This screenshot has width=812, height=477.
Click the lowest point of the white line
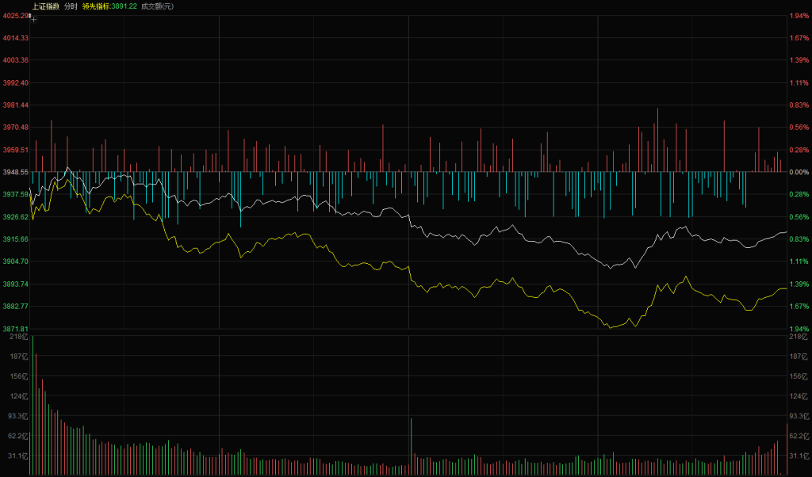pos(611,268)
